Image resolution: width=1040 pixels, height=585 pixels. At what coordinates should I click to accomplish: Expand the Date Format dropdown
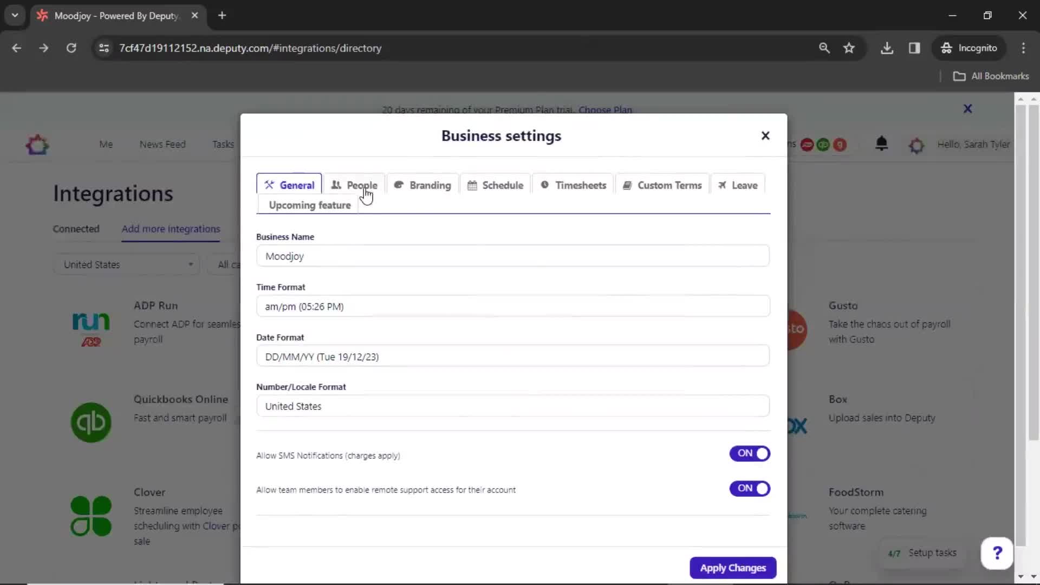(x=512, y=356)
